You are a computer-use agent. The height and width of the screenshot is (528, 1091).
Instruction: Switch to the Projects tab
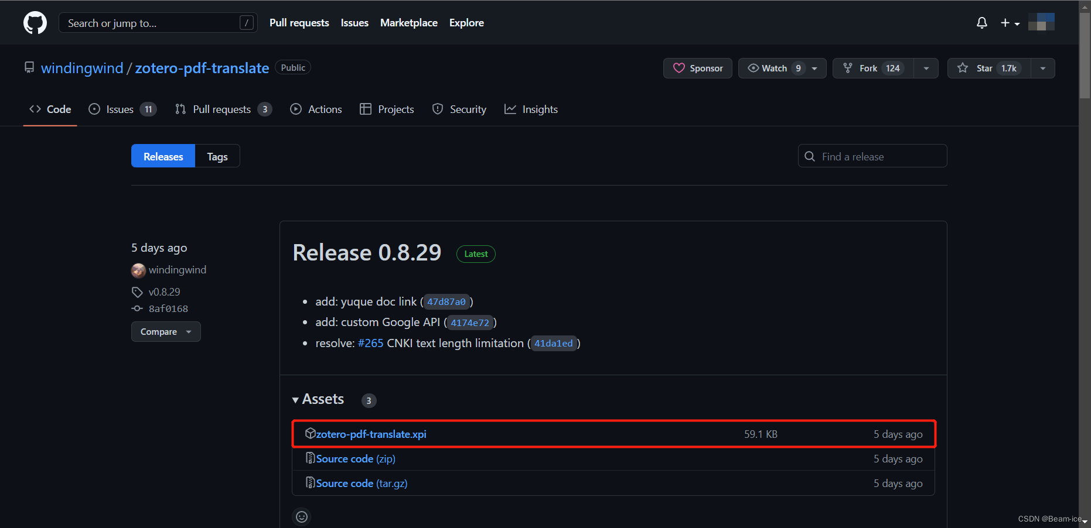click(387, 109)
